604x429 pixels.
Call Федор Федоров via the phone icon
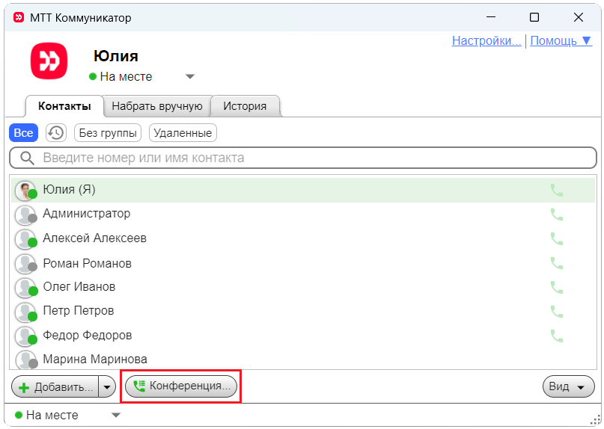[x=556, y=336]
